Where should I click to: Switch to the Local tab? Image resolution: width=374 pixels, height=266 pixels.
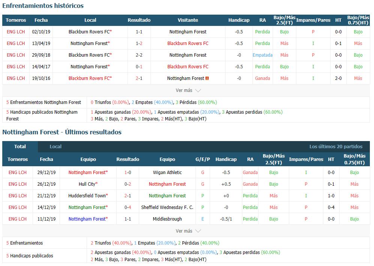pyautogui.click(x=56, y=146)
